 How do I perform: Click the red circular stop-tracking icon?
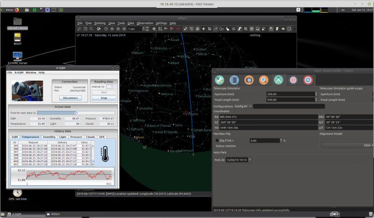(178, 29)
